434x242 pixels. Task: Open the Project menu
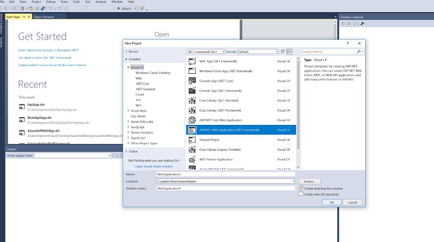pyautogui.click(x=36, y=2)
